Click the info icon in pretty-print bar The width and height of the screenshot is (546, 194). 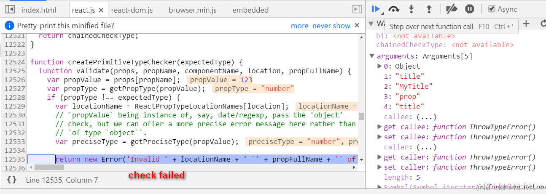pyautogui.click(x=9, y=26)
